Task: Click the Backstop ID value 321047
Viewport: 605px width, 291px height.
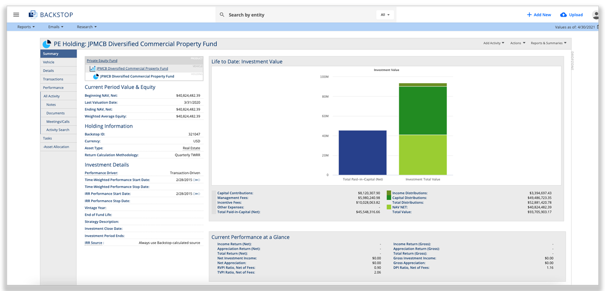Action: [194, 134]
